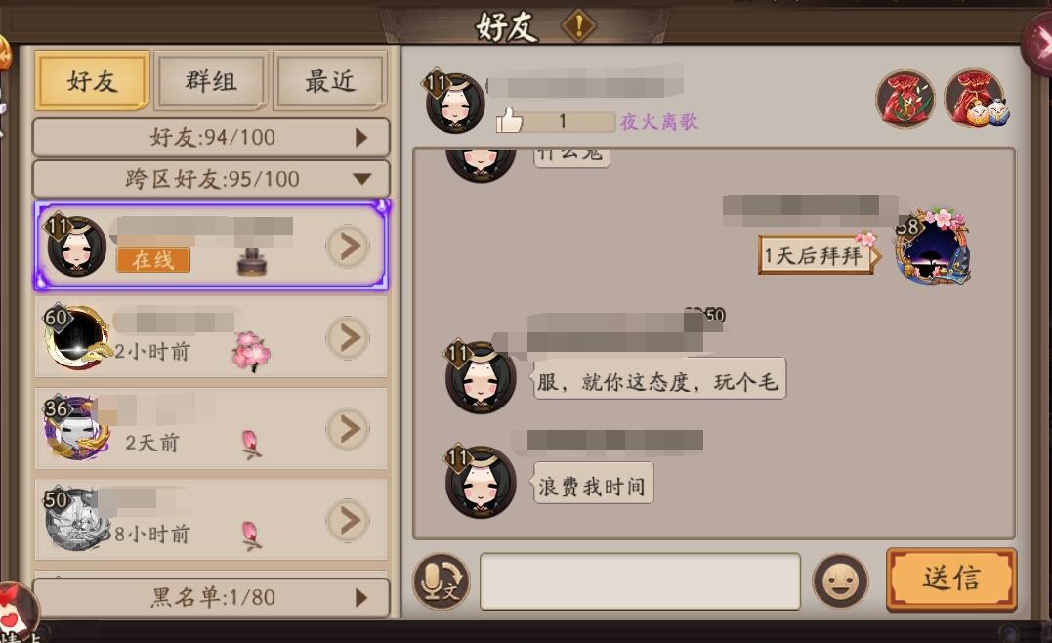This screenshot has height=643, width=1052.
Task: Open details arrow for the online friend
Action: click(348, 246)
